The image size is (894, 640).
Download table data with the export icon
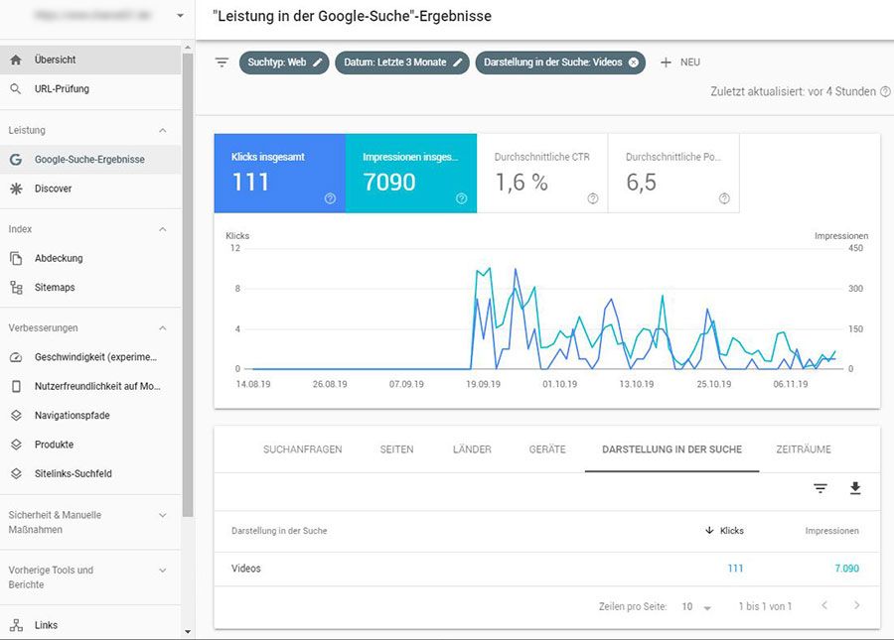[x=855, y=488]
